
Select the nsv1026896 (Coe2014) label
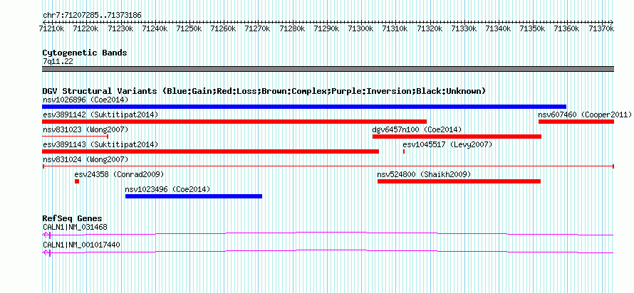(x=85, y=100)
